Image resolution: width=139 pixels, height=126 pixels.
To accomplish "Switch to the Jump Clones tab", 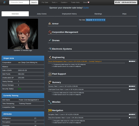I will pyautogui.click(x=42, y=14).
